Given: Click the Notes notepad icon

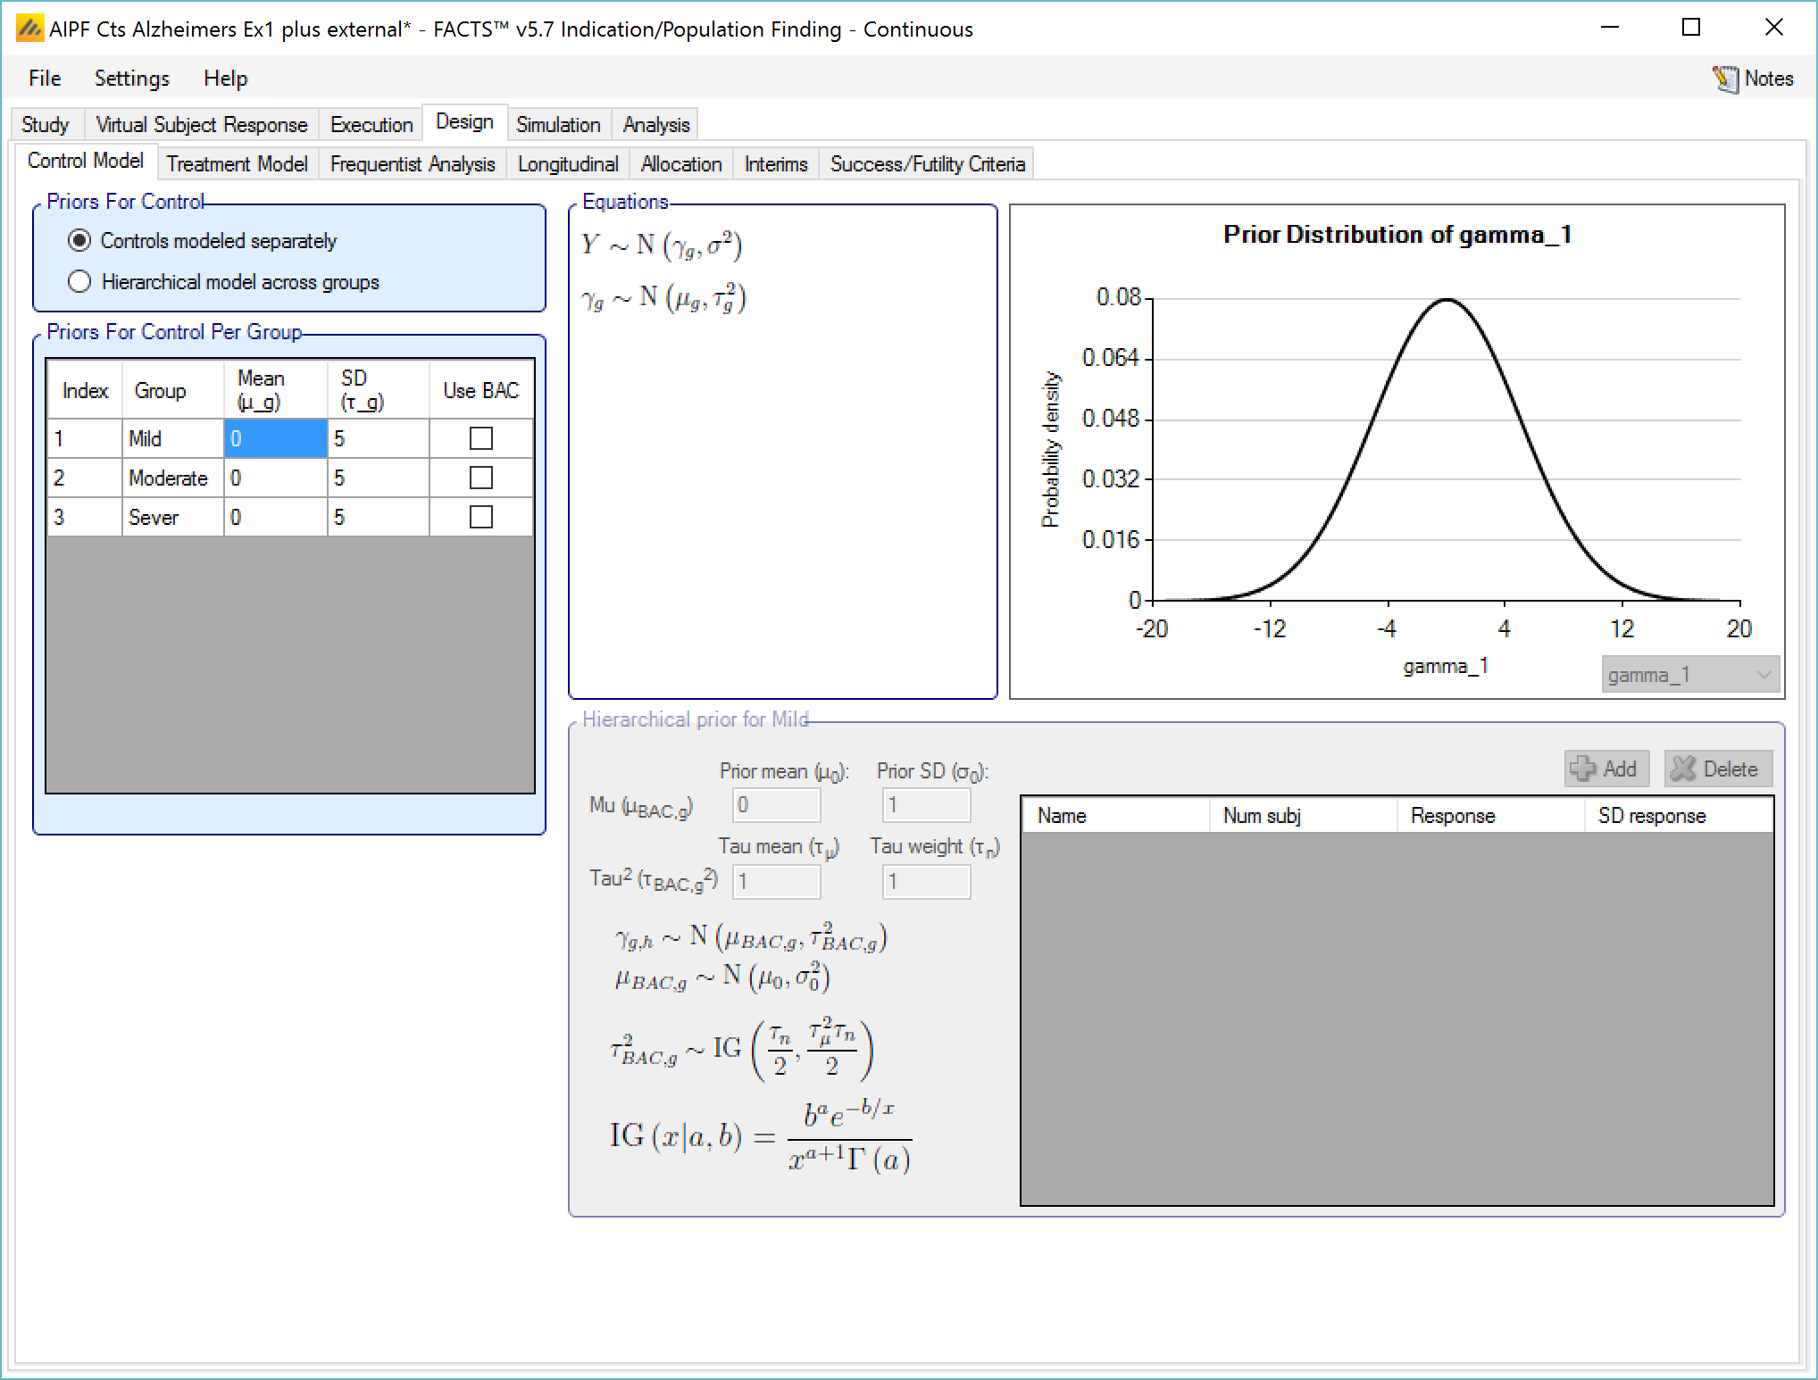Looking at the screenshot, I should point(1724,79).
